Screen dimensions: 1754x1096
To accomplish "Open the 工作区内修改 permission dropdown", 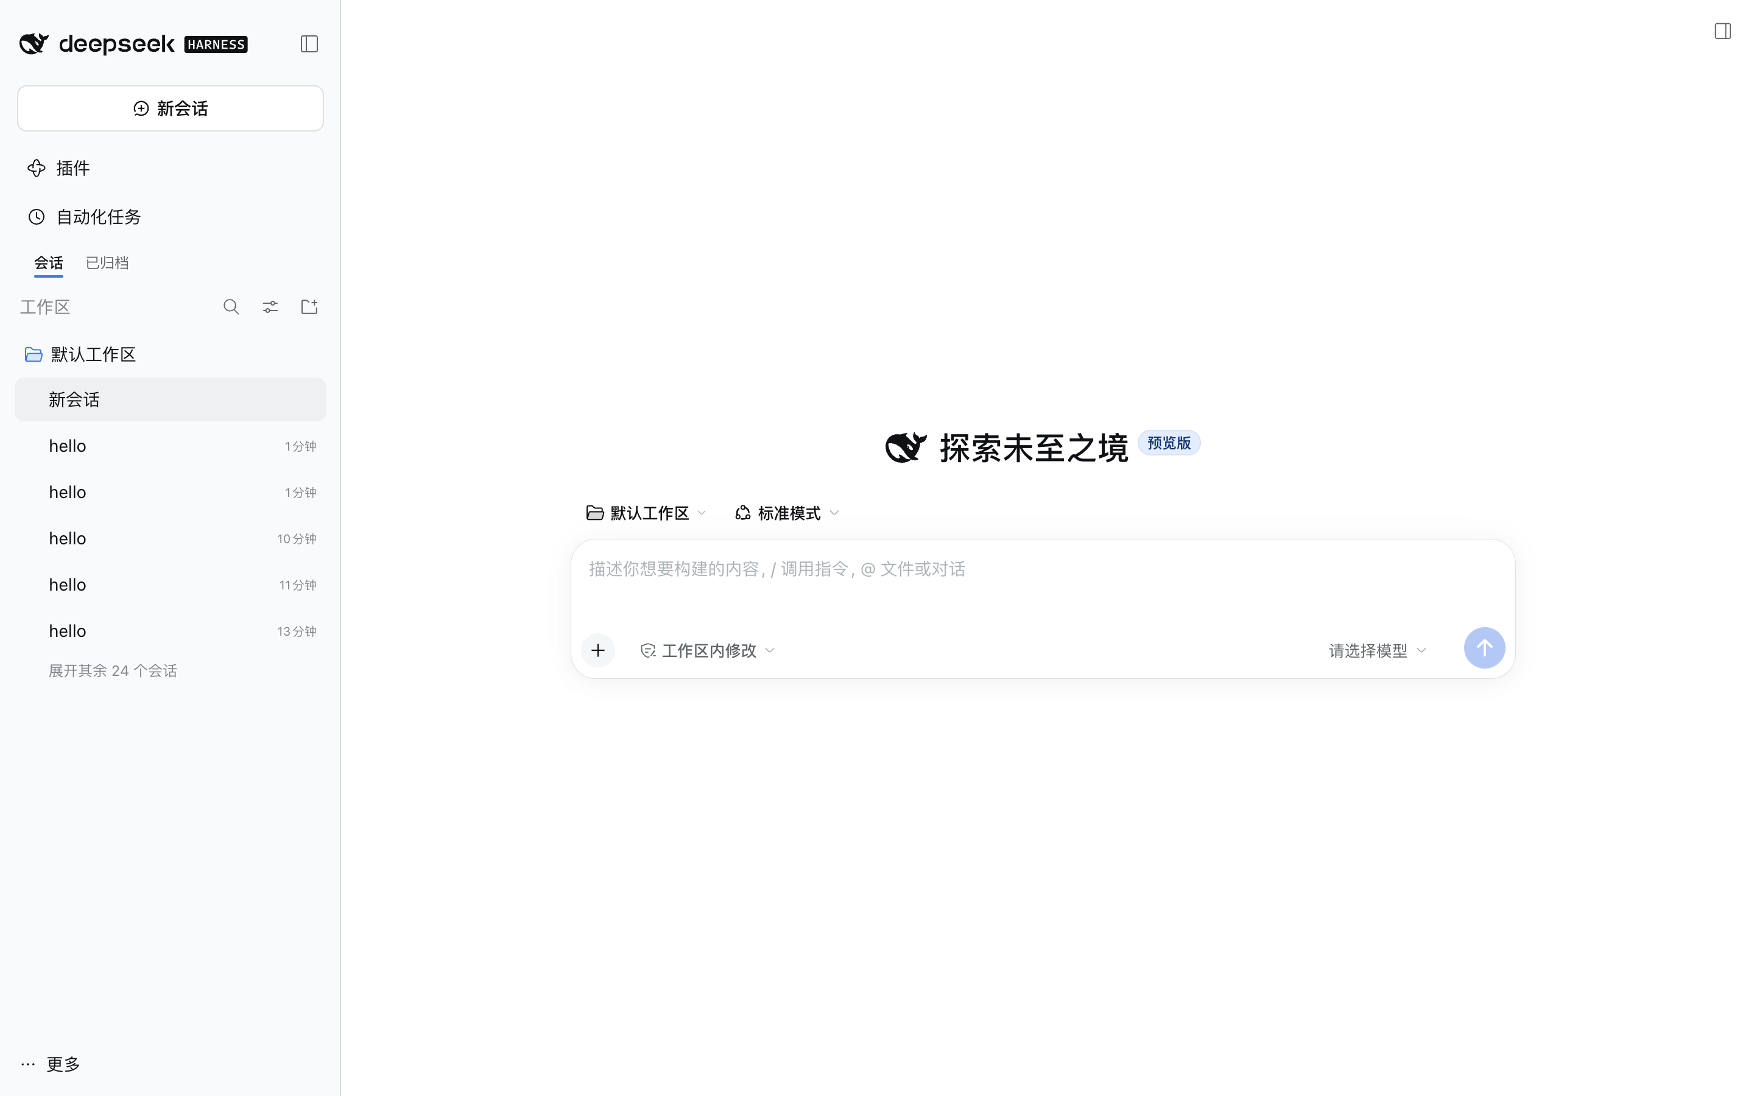I will [708, 651].
